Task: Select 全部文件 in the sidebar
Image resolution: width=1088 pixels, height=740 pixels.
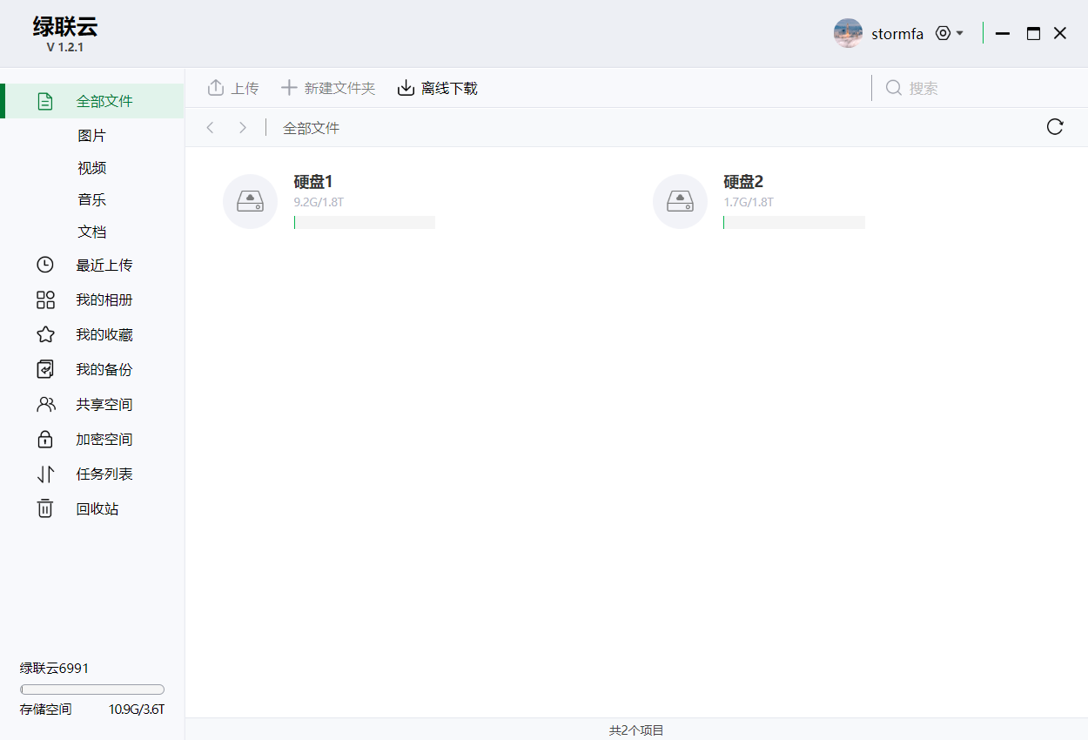Action: click(92, 101)
